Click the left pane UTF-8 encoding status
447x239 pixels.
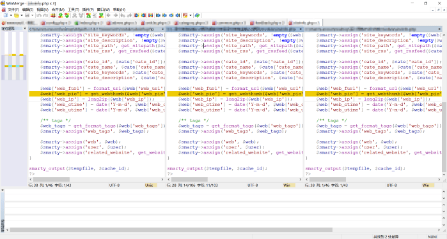pos(114,185)
